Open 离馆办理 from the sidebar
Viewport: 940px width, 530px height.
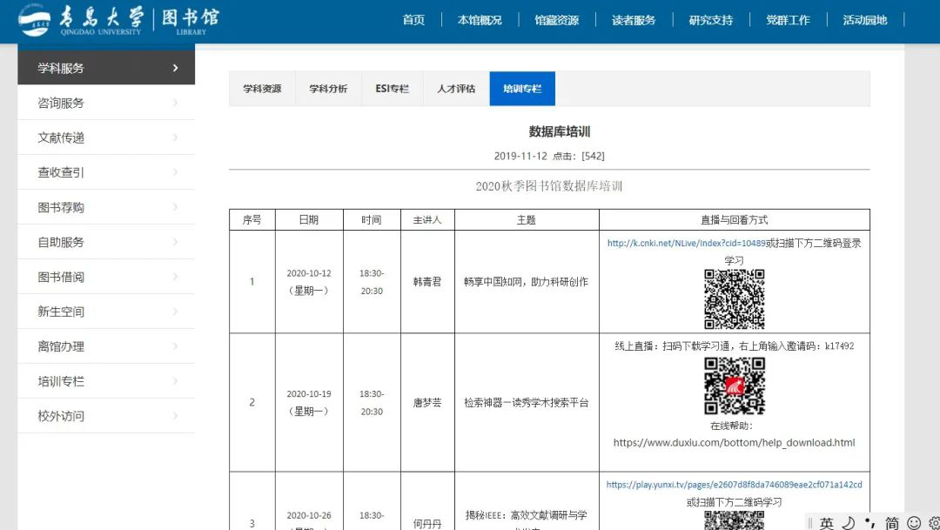106,346
